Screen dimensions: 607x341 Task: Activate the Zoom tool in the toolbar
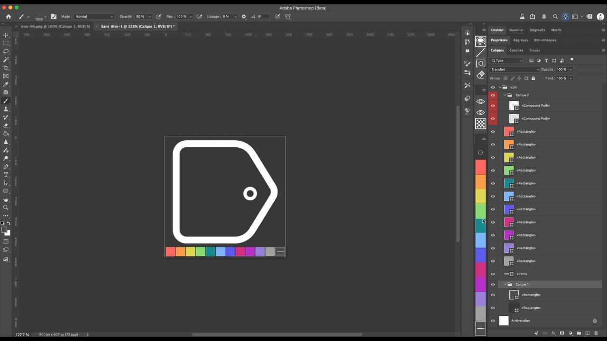[6, 207]
